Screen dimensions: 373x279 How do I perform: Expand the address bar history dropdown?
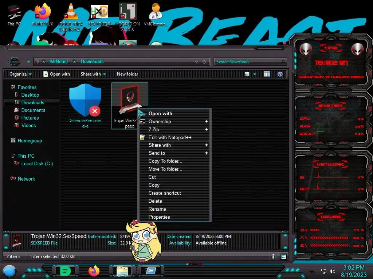point(196,62)
